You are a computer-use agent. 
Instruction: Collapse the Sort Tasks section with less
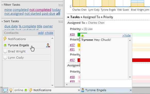click(61, 21)
